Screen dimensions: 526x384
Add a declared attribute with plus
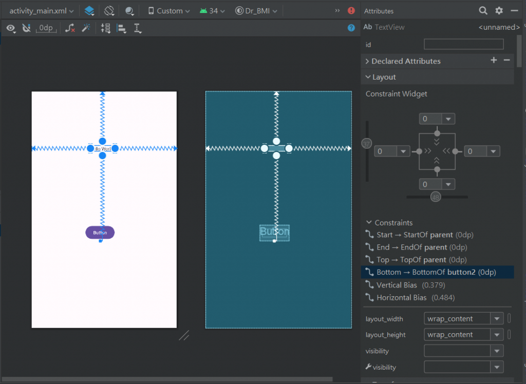[x=494, y=60]
